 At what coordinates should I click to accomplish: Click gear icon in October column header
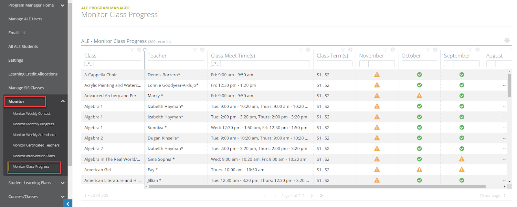click(435, 50)
